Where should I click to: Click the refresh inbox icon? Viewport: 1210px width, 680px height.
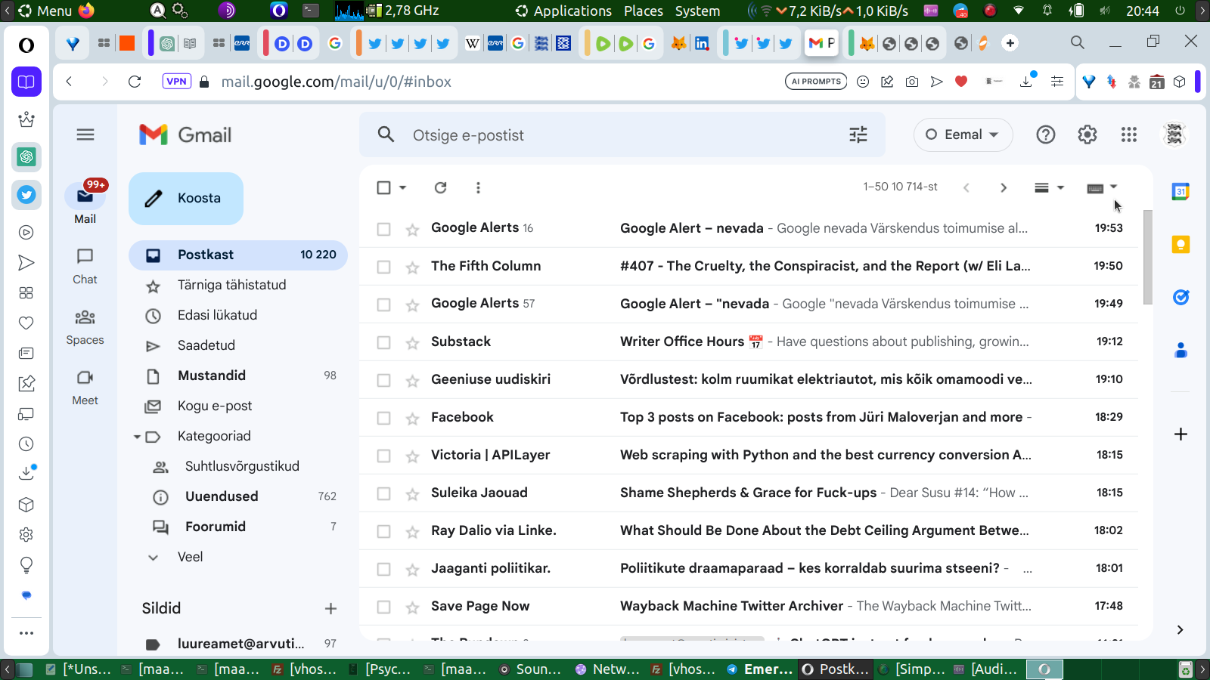pos(440,187)
